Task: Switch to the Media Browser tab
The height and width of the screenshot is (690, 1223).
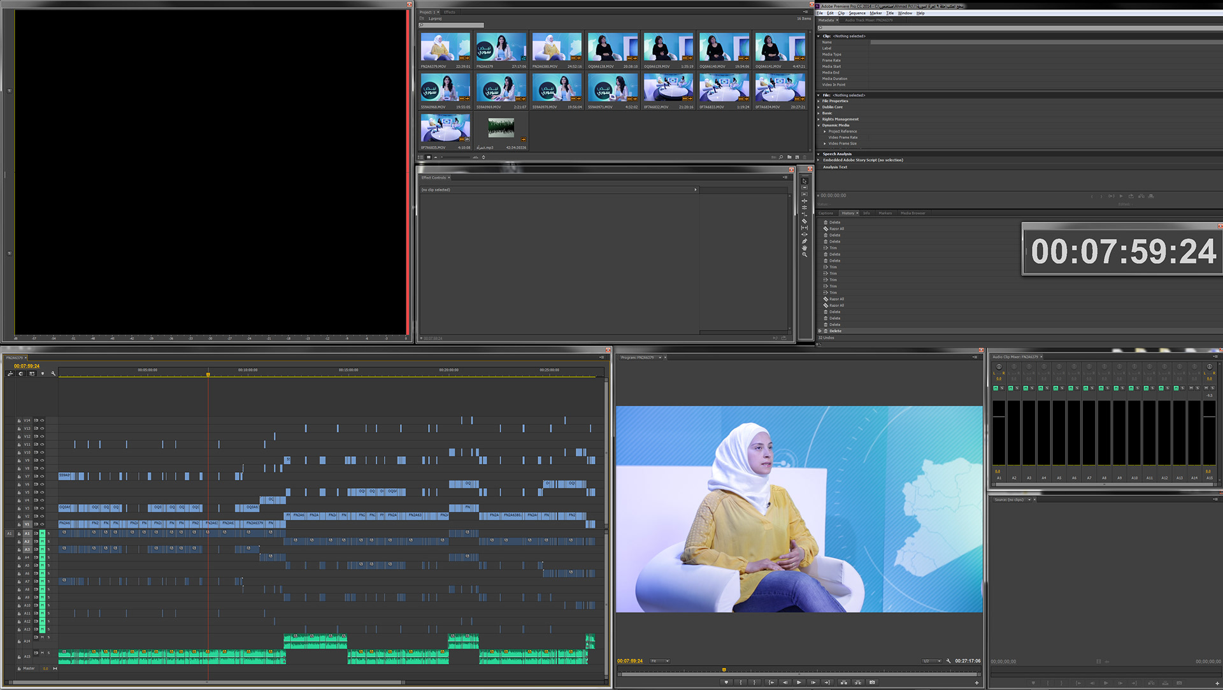Action: point(913,213)
